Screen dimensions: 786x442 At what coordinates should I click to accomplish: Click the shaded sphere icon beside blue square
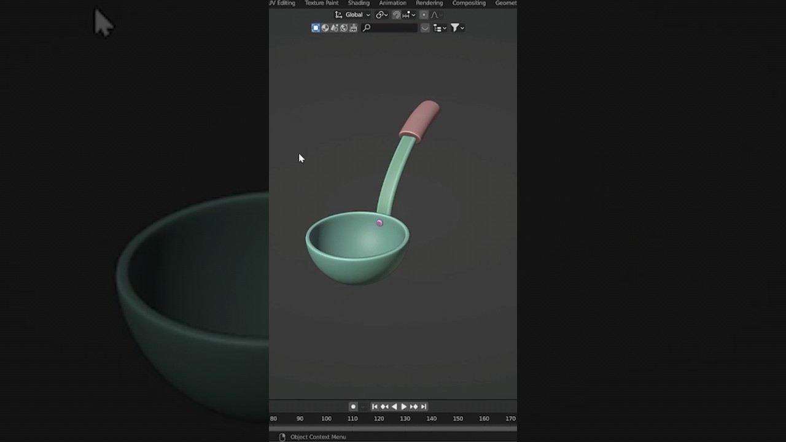click(x=325, y=28)
